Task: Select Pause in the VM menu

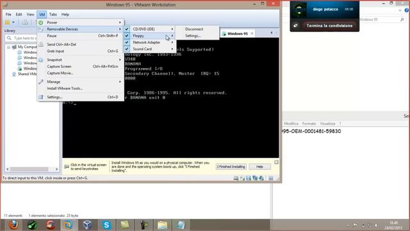Action: pyautogui.click(x=80, y=36)
